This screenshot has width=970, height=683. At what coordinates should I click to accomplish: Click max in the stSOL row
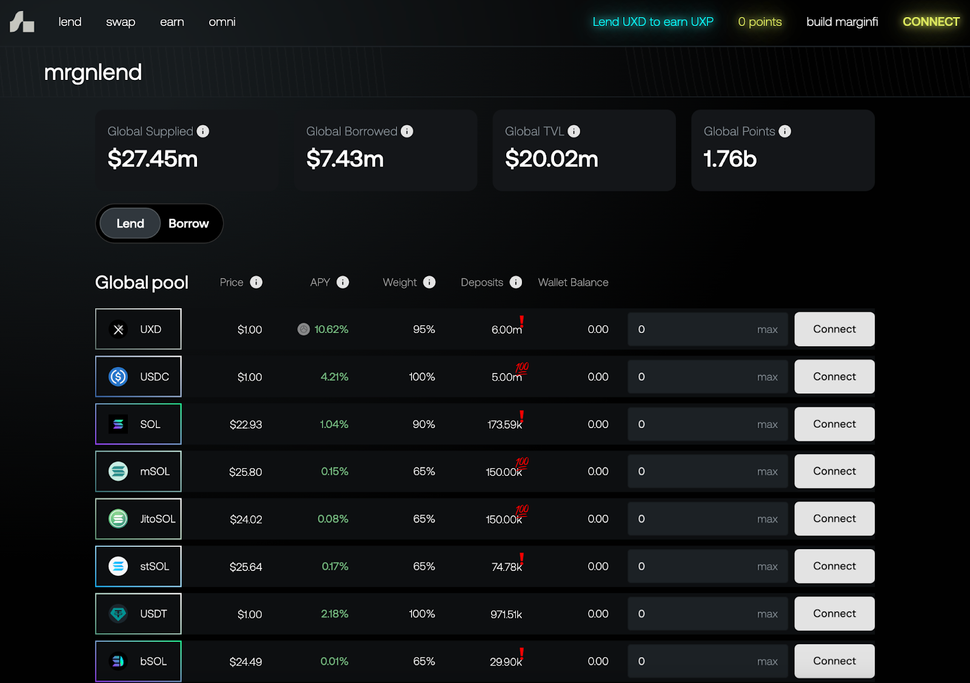pyautogui.click(x=767, y=567)
